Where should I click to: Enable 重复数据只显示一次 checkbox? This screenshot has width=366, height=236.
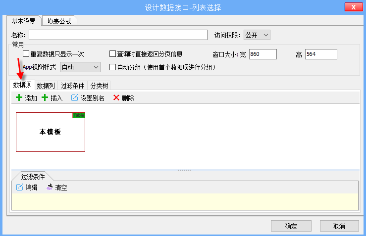pos(26,54)
